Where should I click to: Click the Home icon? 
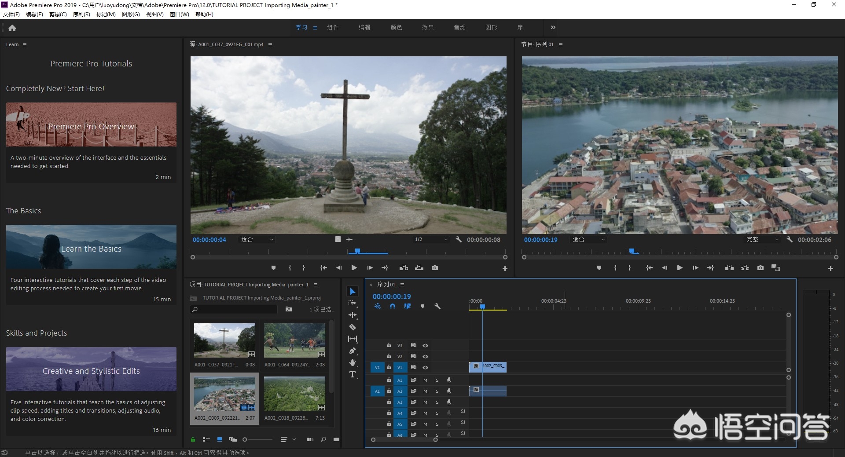click(x=12, y=28)
